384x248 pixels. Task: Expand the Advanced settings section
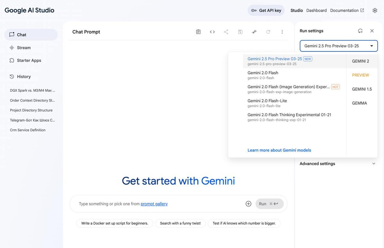(338, 164)
